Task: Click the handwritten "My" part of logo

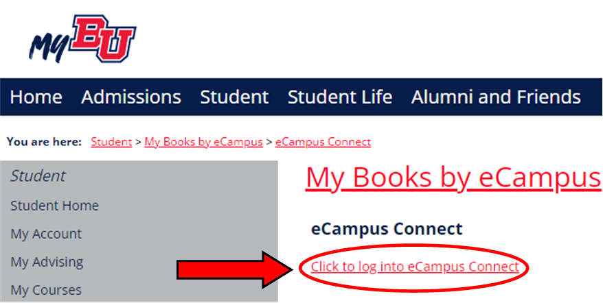Action: click(49, 47)
